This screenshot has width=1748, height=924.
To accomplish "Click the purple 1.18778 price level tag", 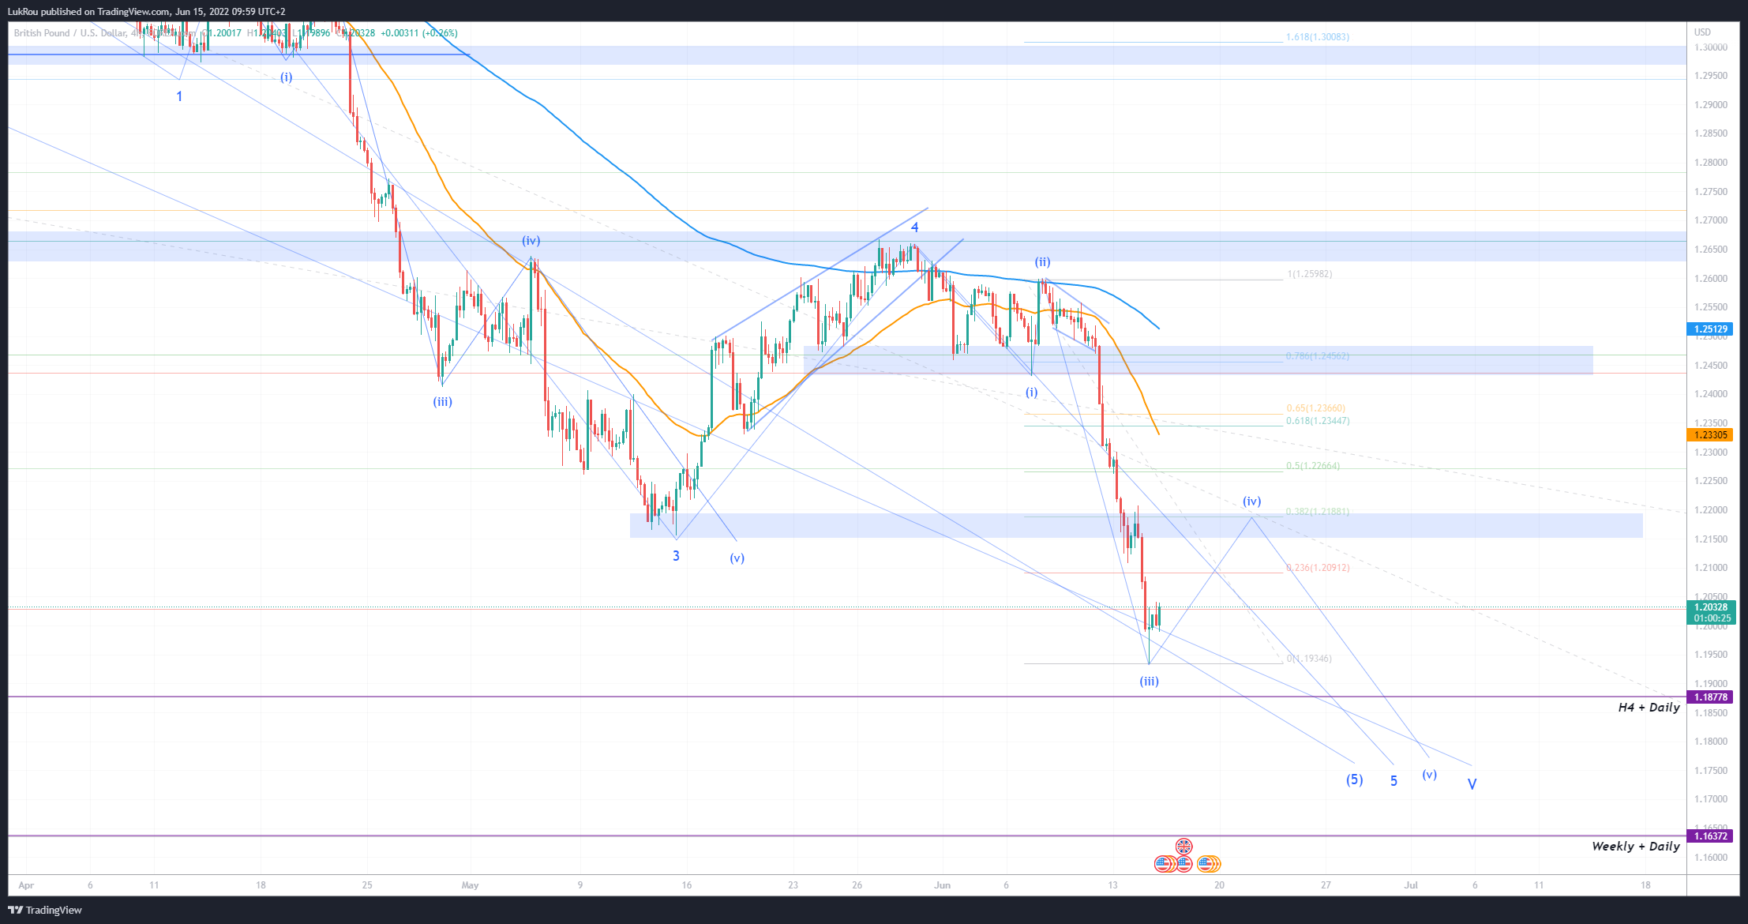I will 1709,697.
